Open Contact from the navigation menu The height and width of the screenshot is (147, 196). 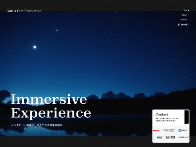pos(183,20)
